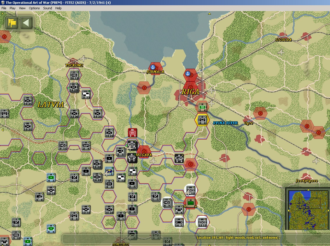Click the anchor port icon at Jurmala

(x=153, y=67)
